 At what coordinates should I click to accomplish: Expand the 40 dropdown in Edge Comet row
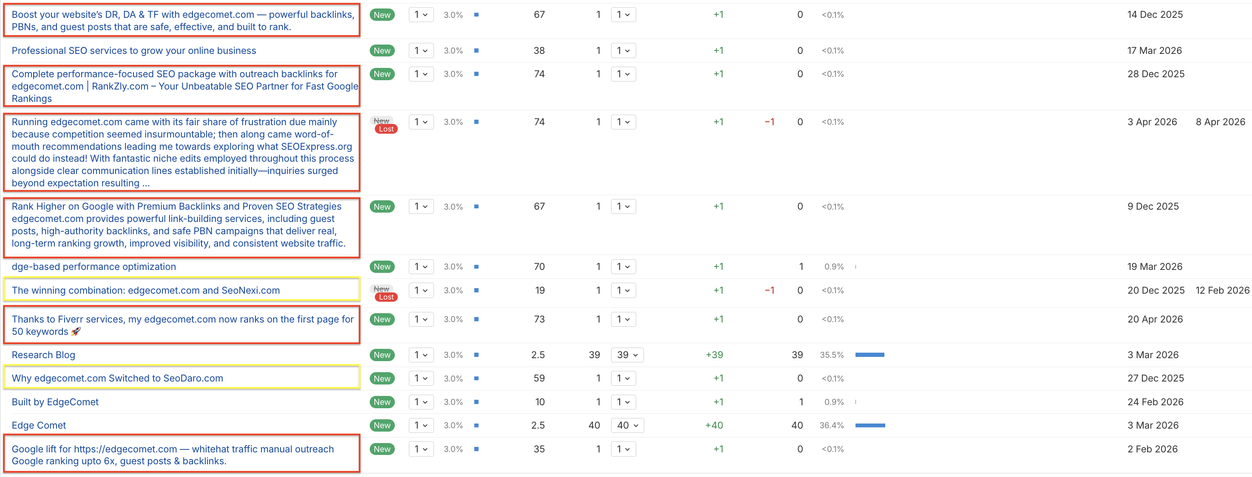coord(627,425)
